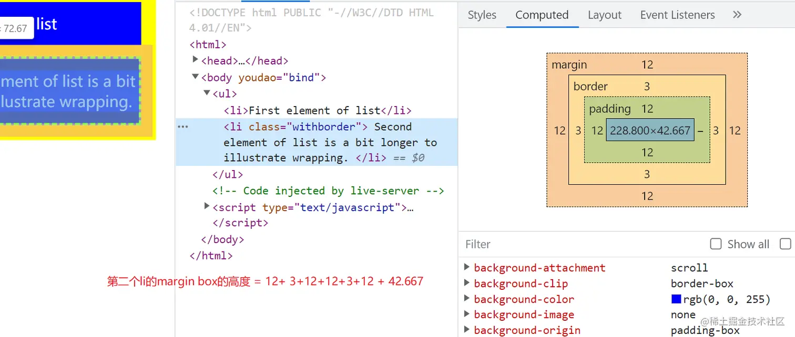Click the padding label in box model
This screenshot has height=337, width=795.
[610, 109]
